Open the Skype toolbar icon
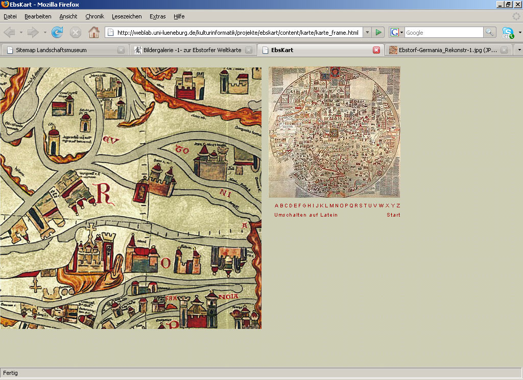This screenshot has width=523, height=380. tap(508, 33)
